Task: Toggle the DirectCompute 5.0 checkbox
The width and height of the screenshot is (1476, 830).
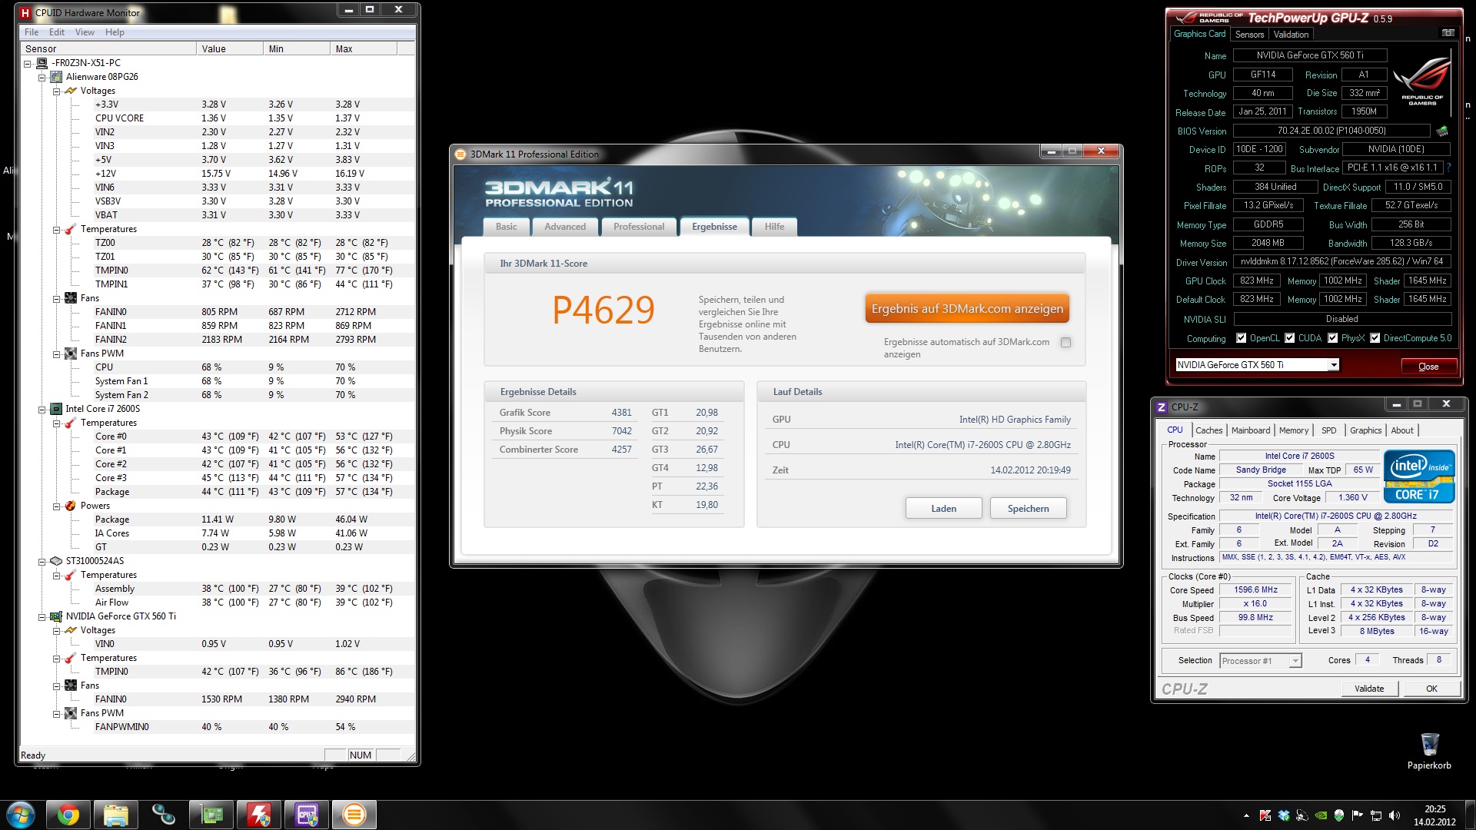Action: coord(1375,338)
